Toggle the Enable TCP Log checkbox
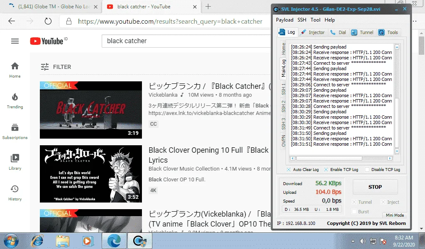The height and width of the screenshot is (249, 425). pyautogui.click(x=326, y=170)
